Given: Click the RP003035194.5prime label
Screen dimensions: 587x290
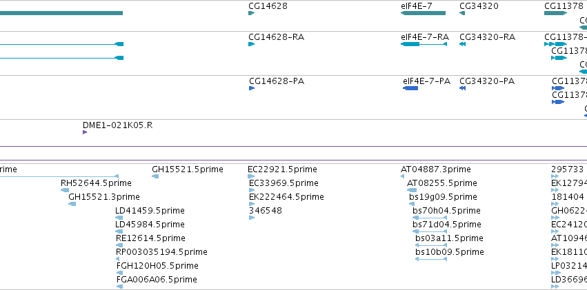Looking at the screenshot, I should point(161,252).
